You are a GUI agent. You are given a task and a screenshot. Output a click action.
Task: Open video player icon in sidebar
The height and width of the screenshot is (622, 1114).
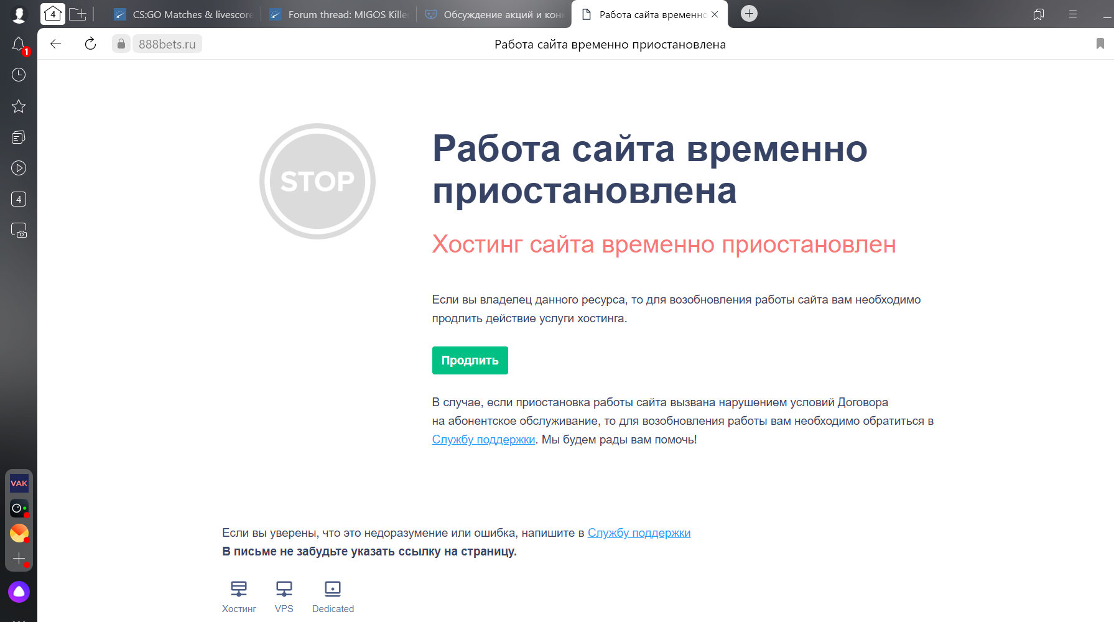19,168
